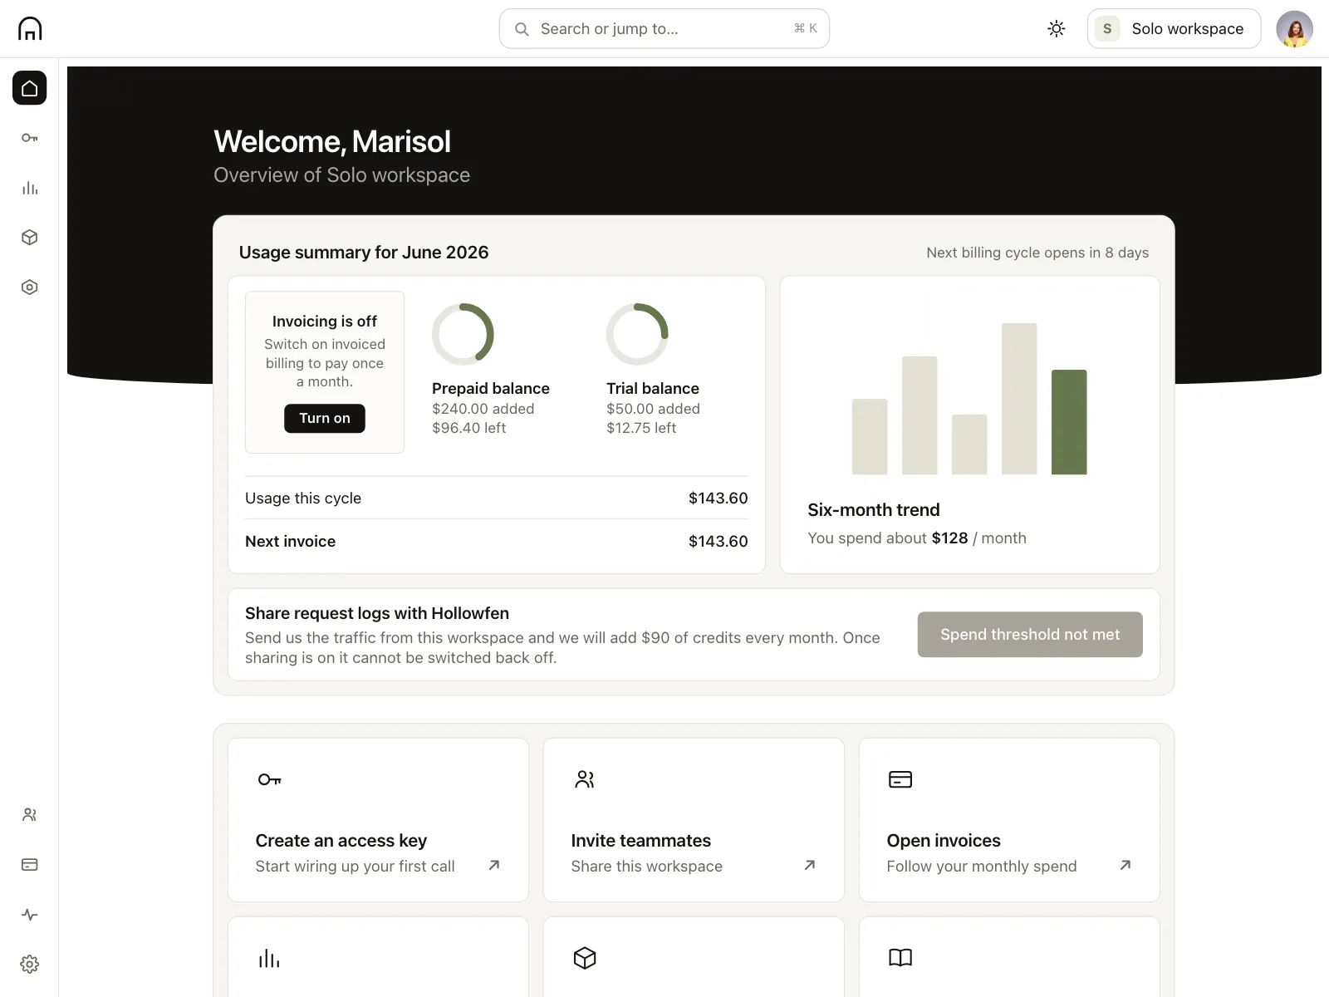This screenshot has height=997, width=1329.
Task: Open the Home dashboard in the sidebar
Action: (x=30, y=88)
